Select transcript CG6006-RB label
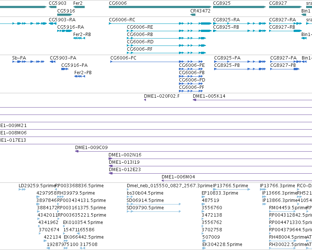This screenshot has height=250, width=312. (x=140, y=35)
